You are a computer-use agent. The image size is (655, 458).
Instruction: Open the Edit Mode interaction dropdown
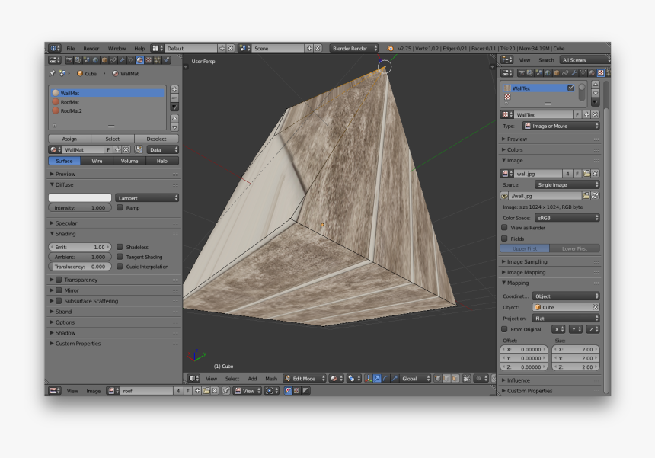point(303,378)
